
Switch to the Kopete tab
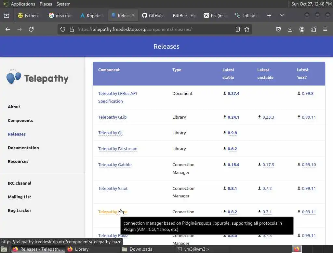point(92,16)
